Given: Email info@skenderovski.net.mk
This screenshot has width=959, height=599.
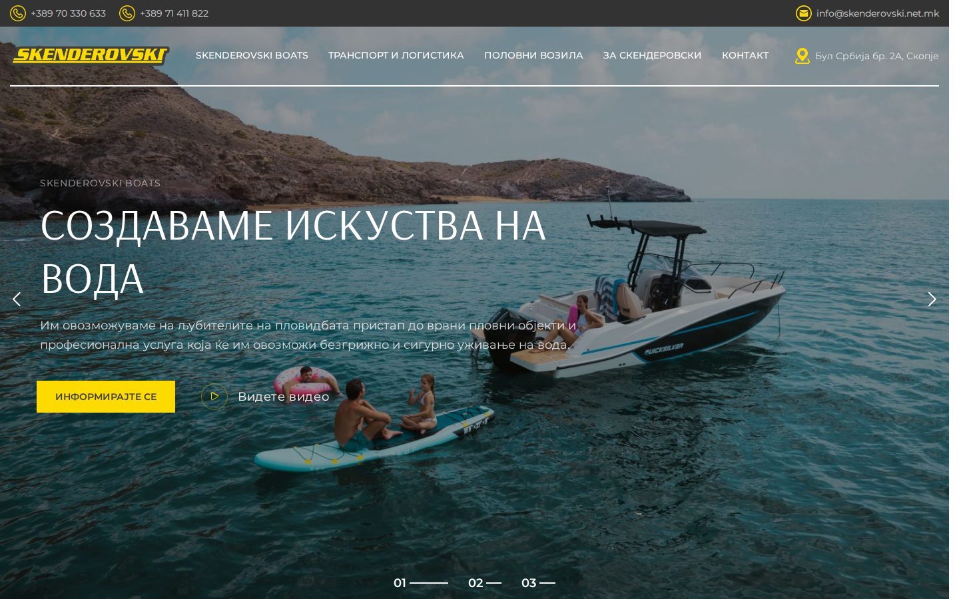Looking at the screenshot, I should [x=878, y=13].
